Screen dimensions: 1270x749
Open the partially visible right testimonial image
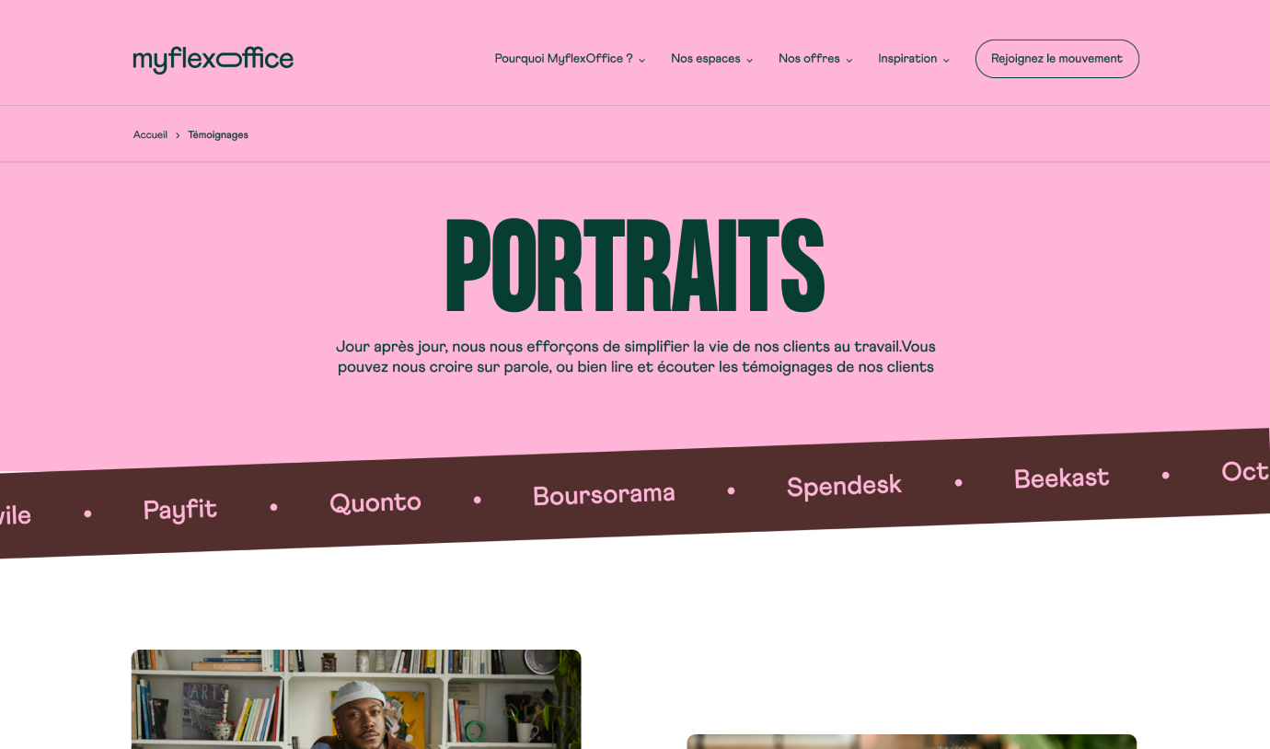pos(911,742)
